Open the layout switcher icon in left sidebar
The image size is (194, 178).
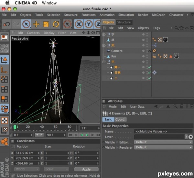point(4,37)
